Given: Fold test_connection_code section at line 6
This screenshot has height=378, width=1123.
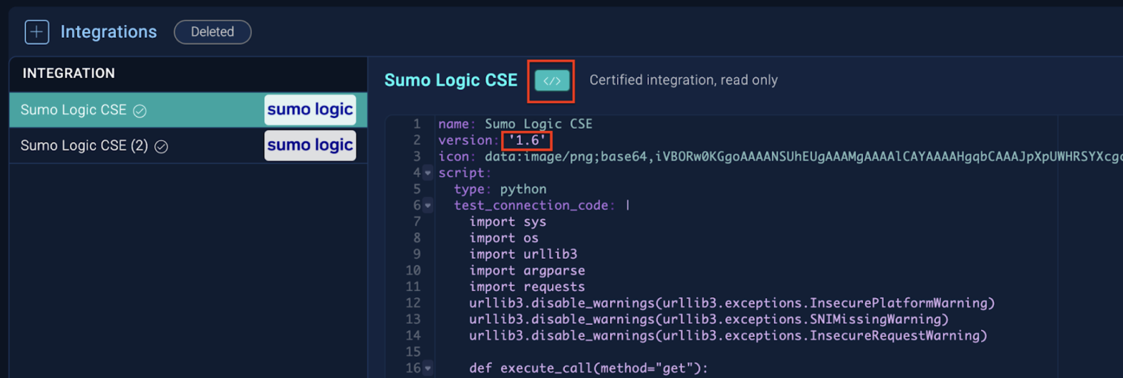Looking at the screenshot, I should 428,206.
